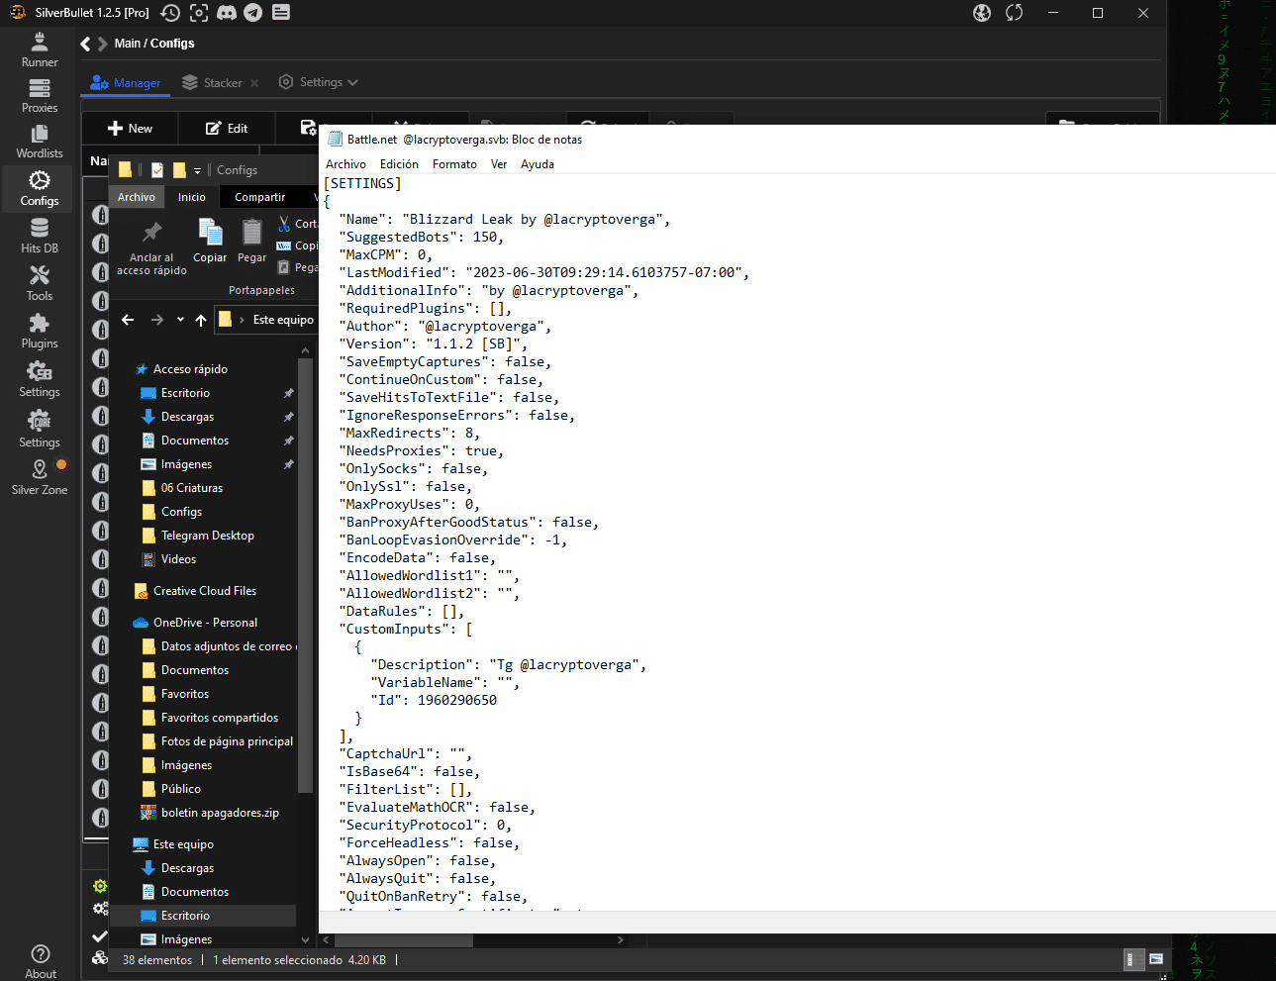This screenshot has width=1276, height=981.
Task: Open the Tools wrench icon in sidebar
Action: 40,283
